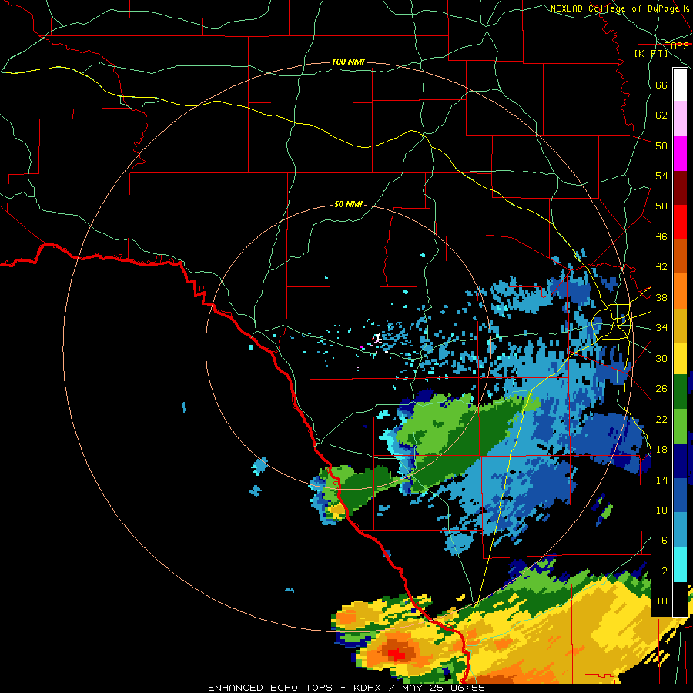Click the TOPS legend title
This screenshot has height=693, width=693.
pos(677,46)
